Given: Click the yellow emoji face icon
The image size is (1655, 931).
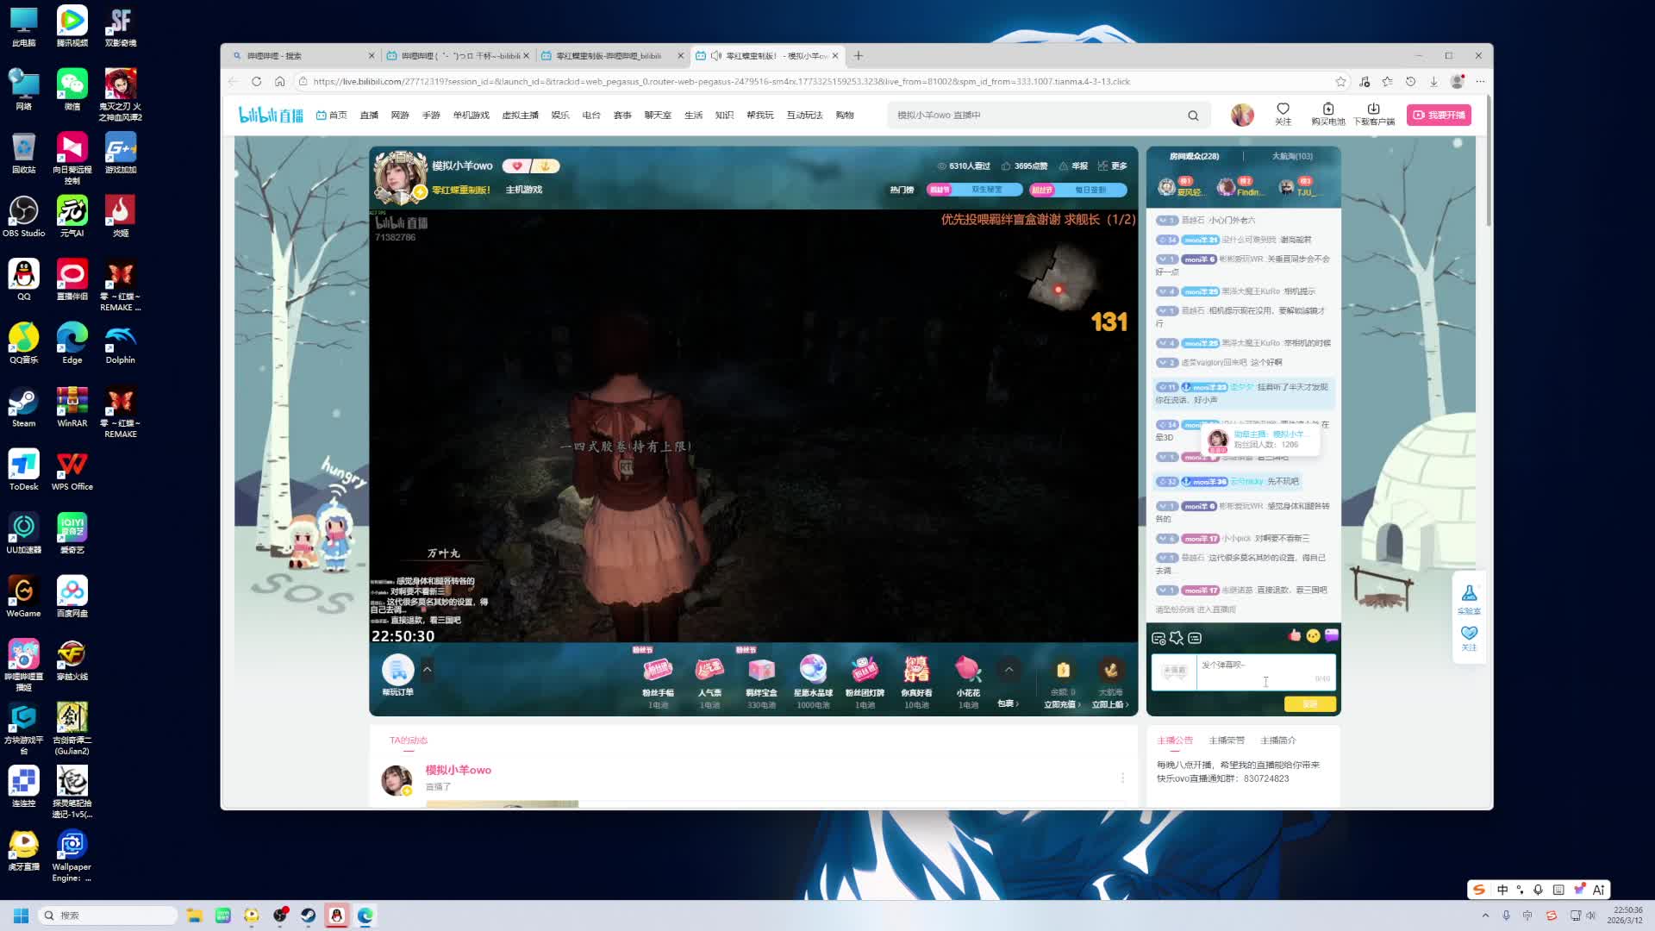Looking at the screenshot, I should click(x=1313, y=635).
